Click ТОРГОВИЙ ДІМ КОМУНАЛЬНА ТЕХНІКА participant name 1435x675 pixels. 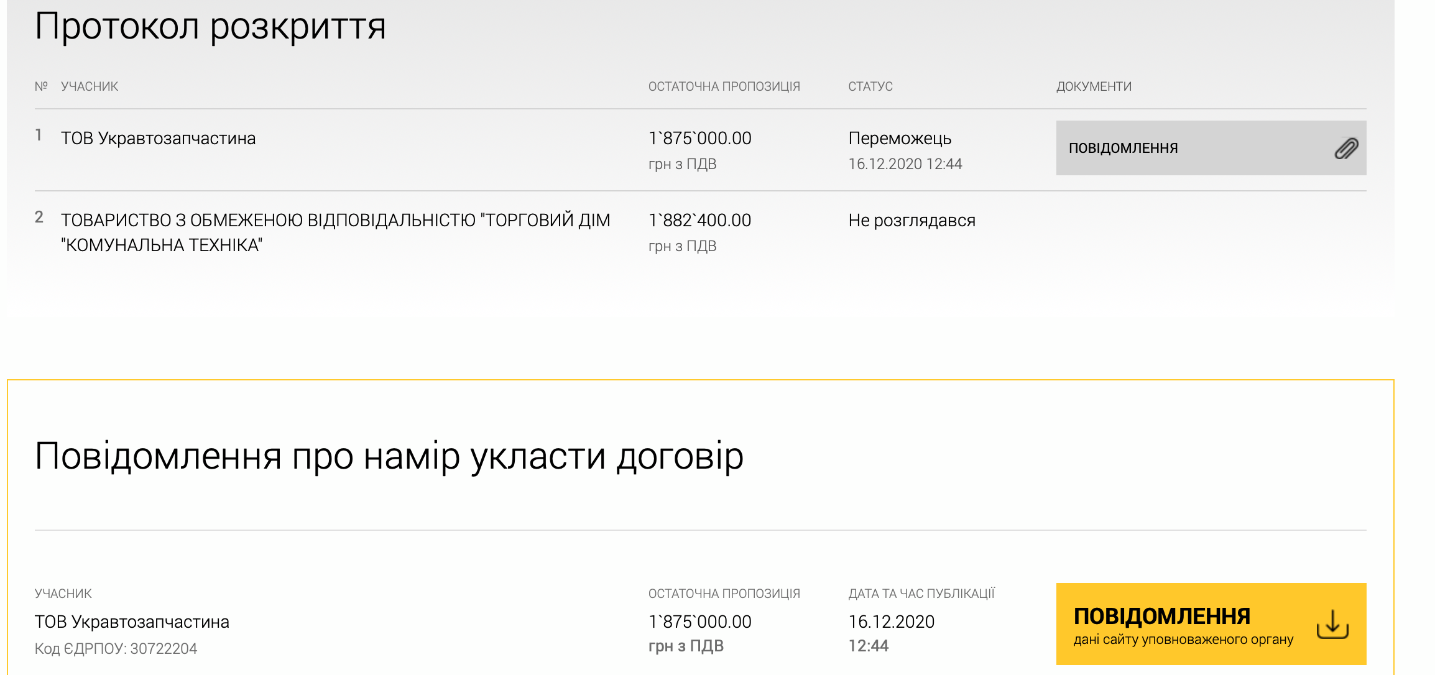335,232
